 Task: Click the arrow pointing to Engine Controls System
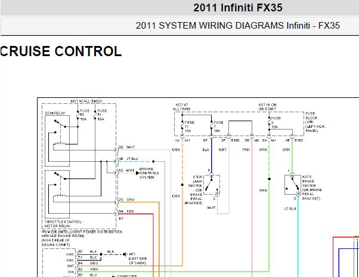137,173
